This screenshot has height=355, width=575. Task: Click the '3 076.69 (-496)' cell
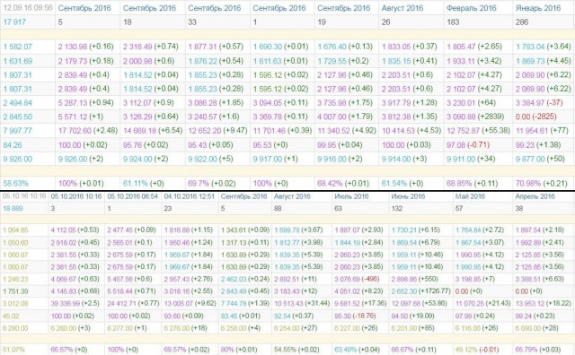pos(357,279)
